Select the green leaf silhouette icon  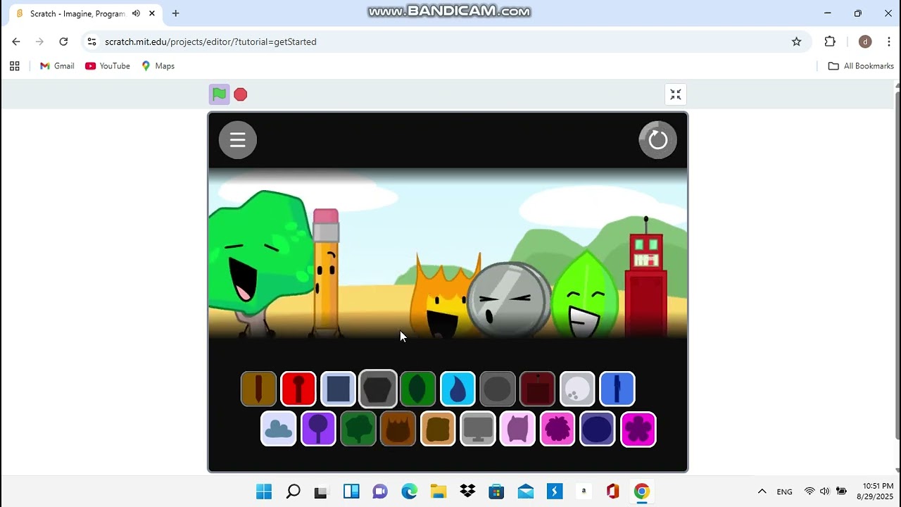coord(418,389)
